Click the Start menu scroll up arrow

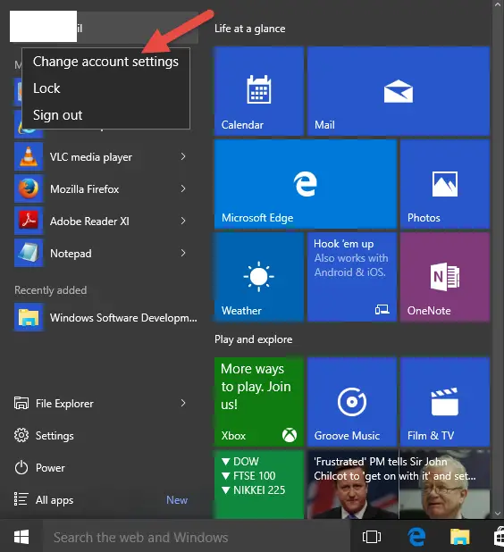click(498, 5)
